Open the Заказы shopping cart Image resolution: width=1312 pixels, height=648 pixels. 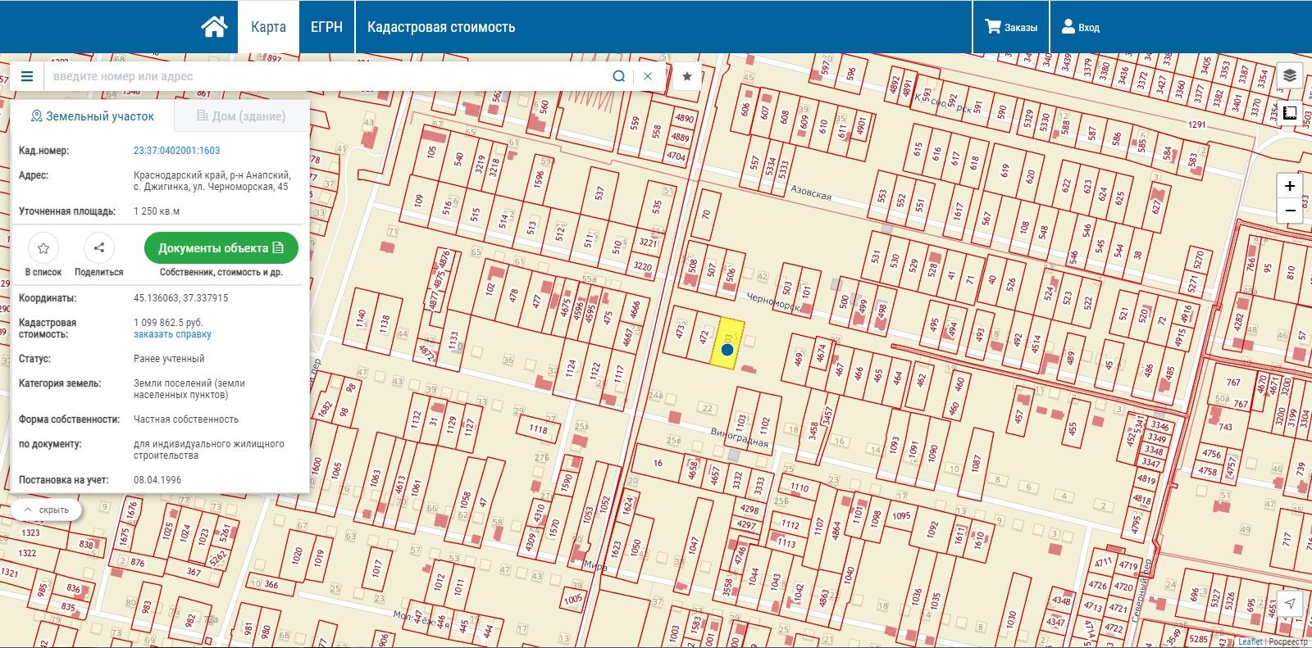pyautogui.click(x=1010, y=27)
